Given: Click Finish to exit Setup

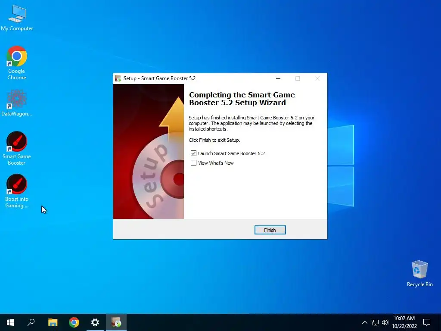Looking at the screenshot, I should (270, 230).
